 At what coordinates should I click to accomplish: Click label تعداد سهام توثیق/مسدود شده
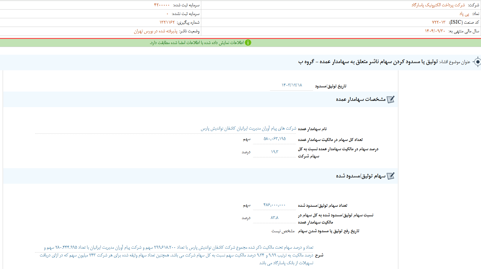click(x=323, y=205)
